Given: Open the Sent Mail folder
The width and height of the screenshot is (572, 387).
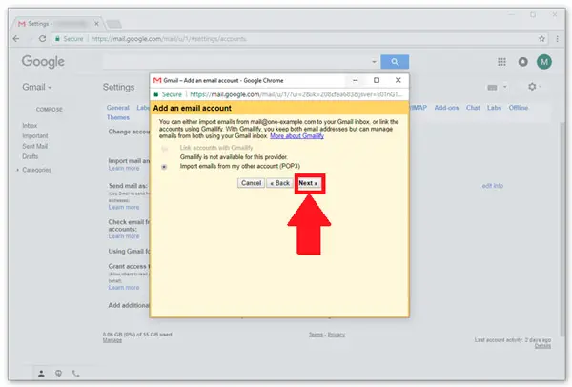Looking at the screenshot, I should click(34, 146).
